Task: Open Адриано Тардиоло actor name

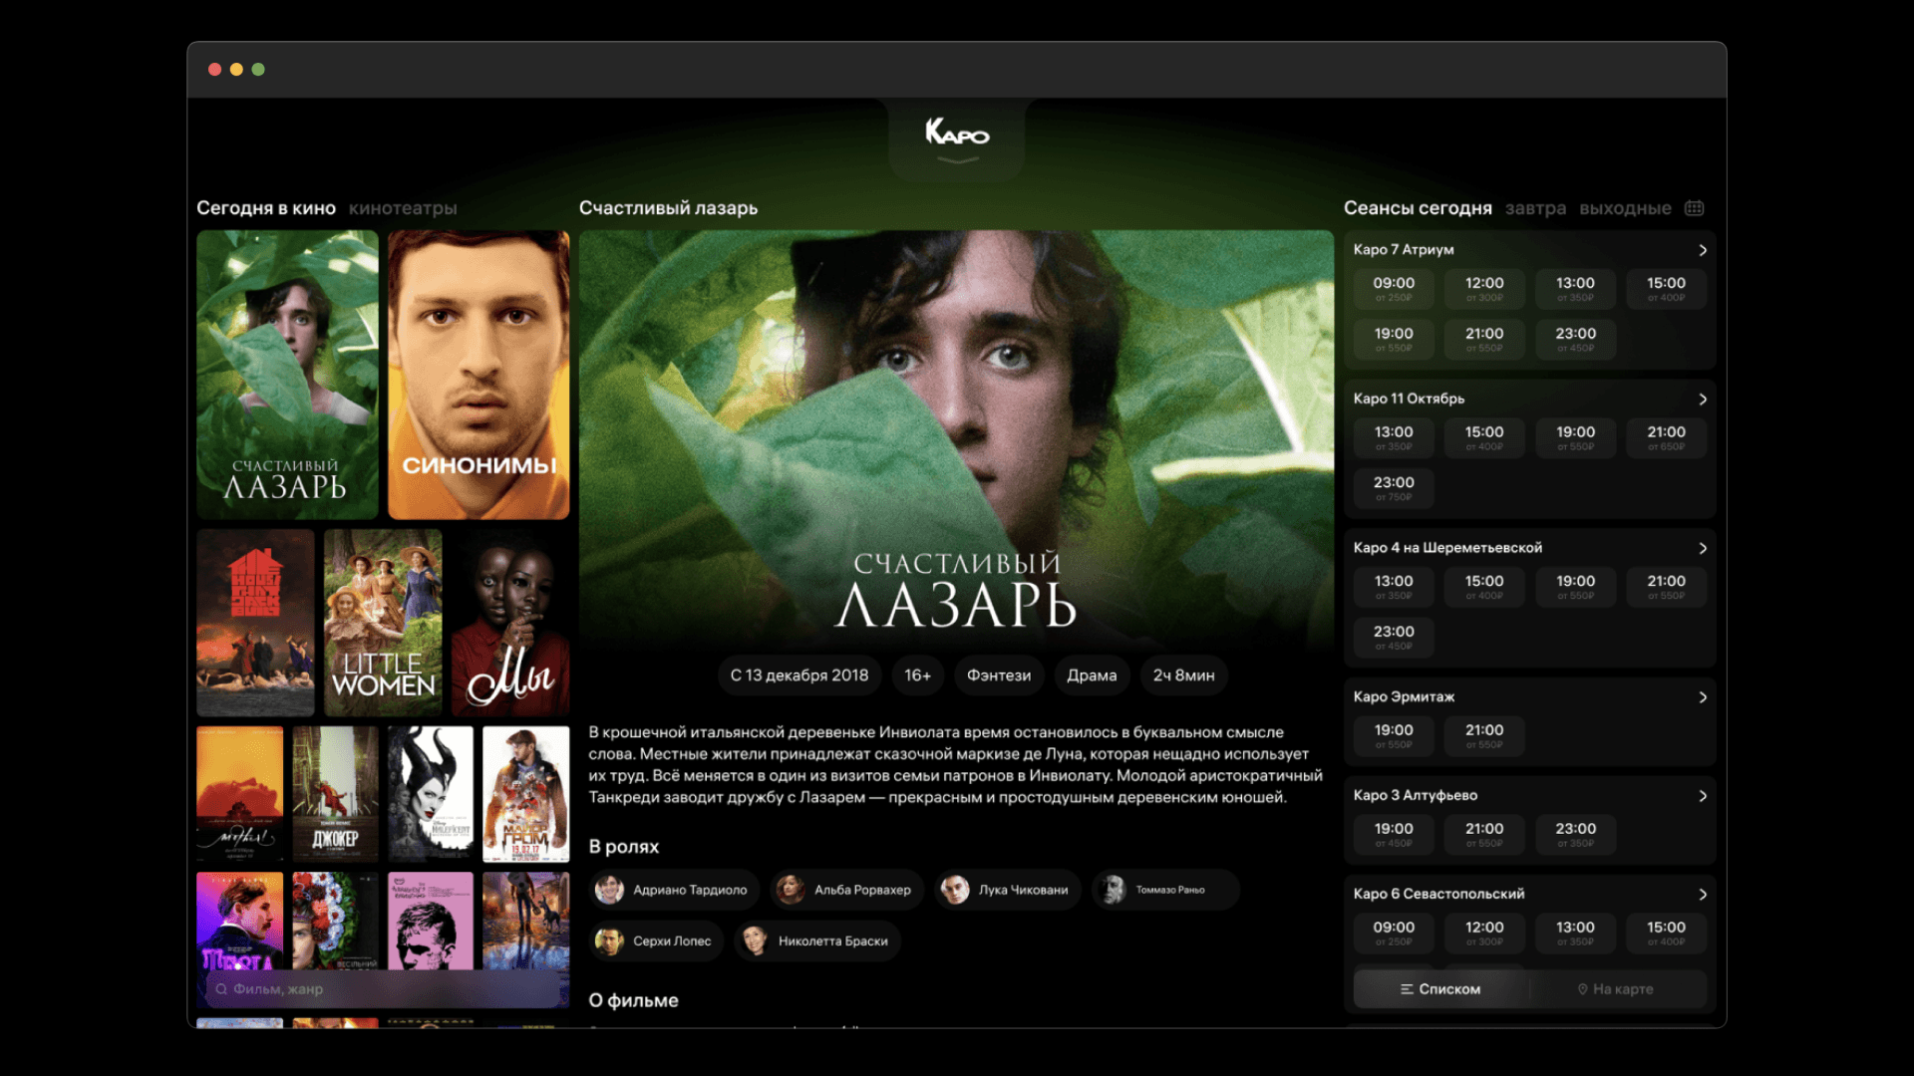Action: pos(690,890)
